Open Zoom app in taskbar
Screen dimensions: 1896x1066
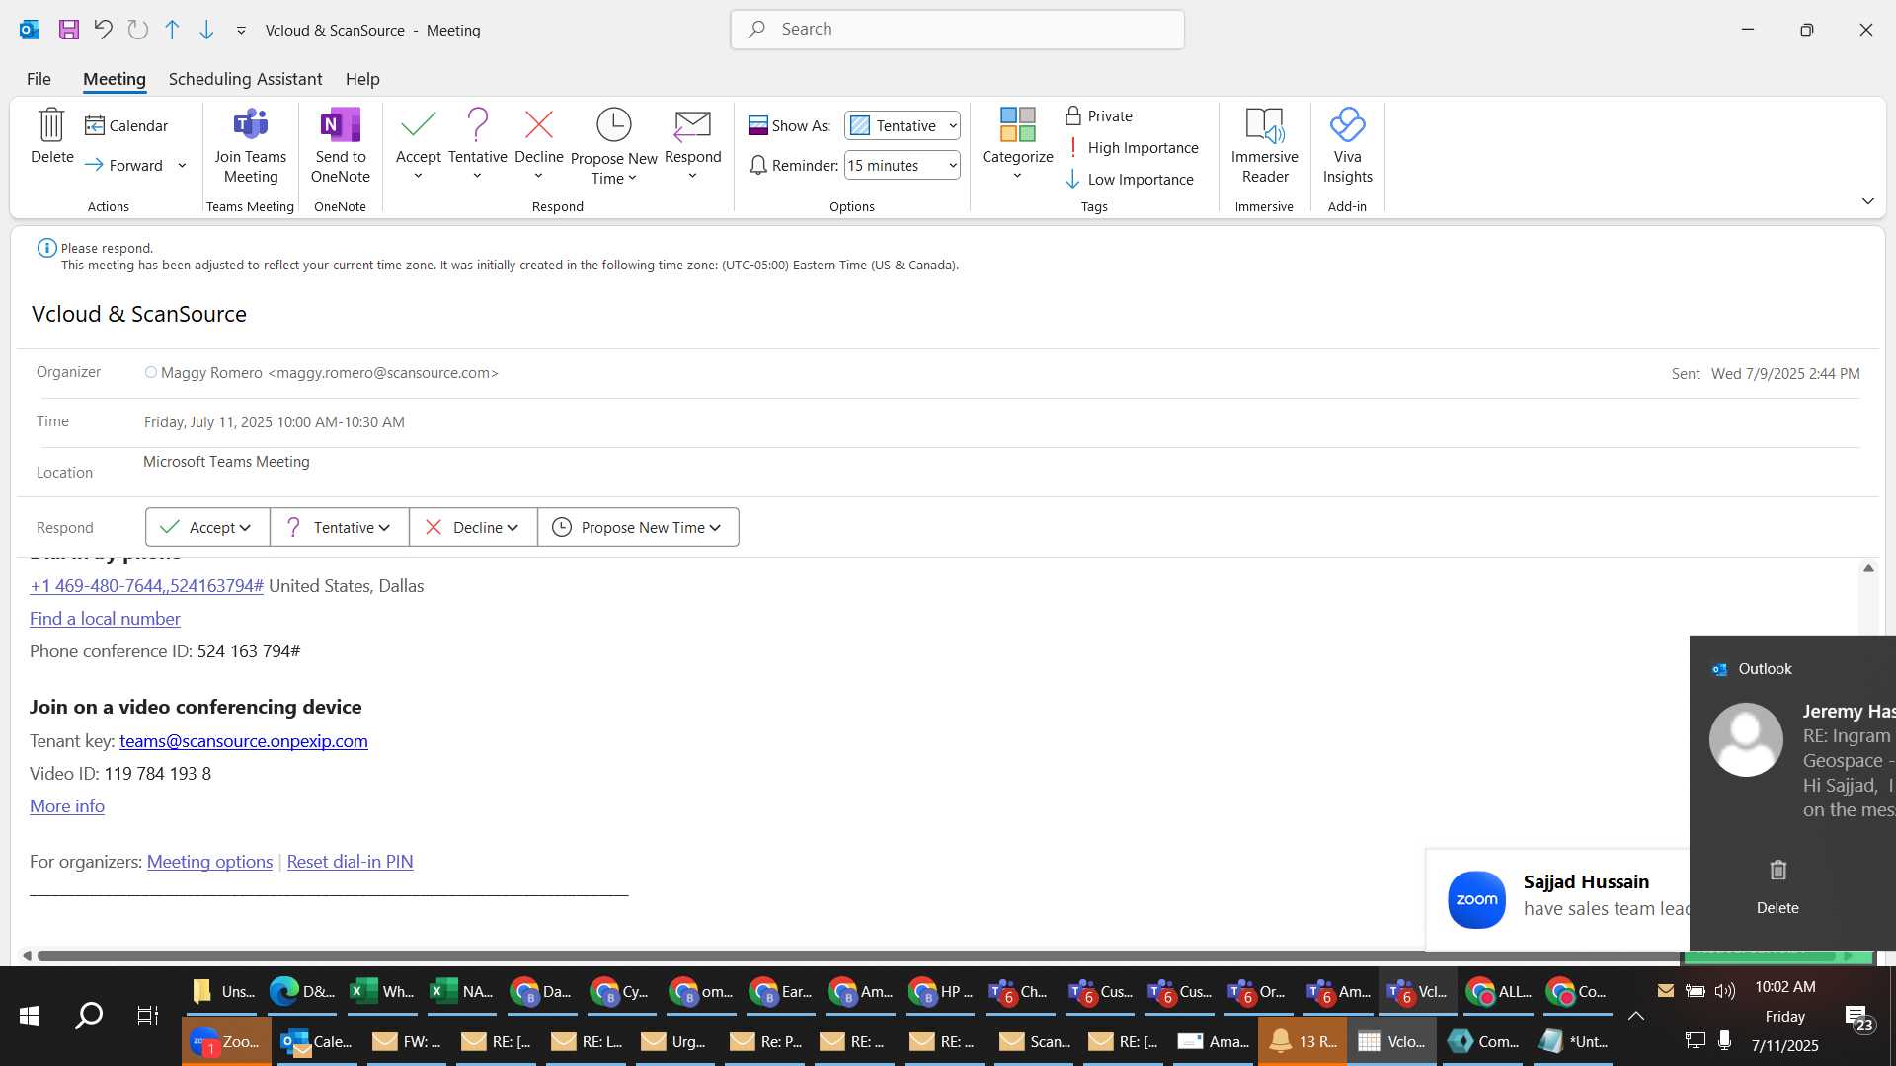[226, 1041]
